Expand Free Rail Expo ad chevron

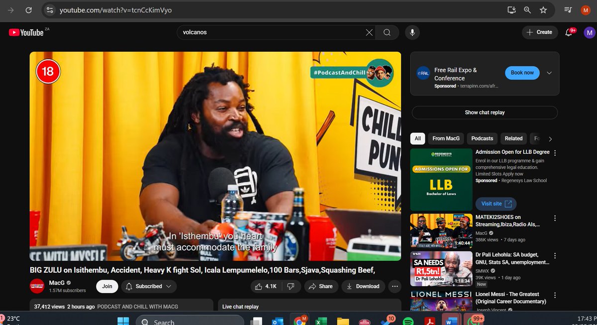[x=549, y=73]
